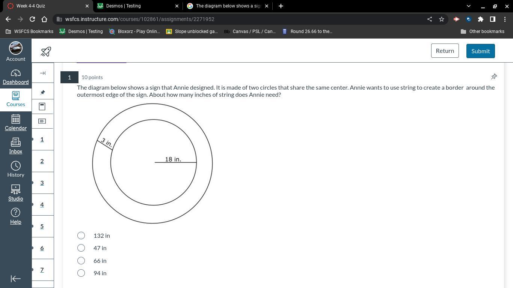Pin question 1

[494, 77]
